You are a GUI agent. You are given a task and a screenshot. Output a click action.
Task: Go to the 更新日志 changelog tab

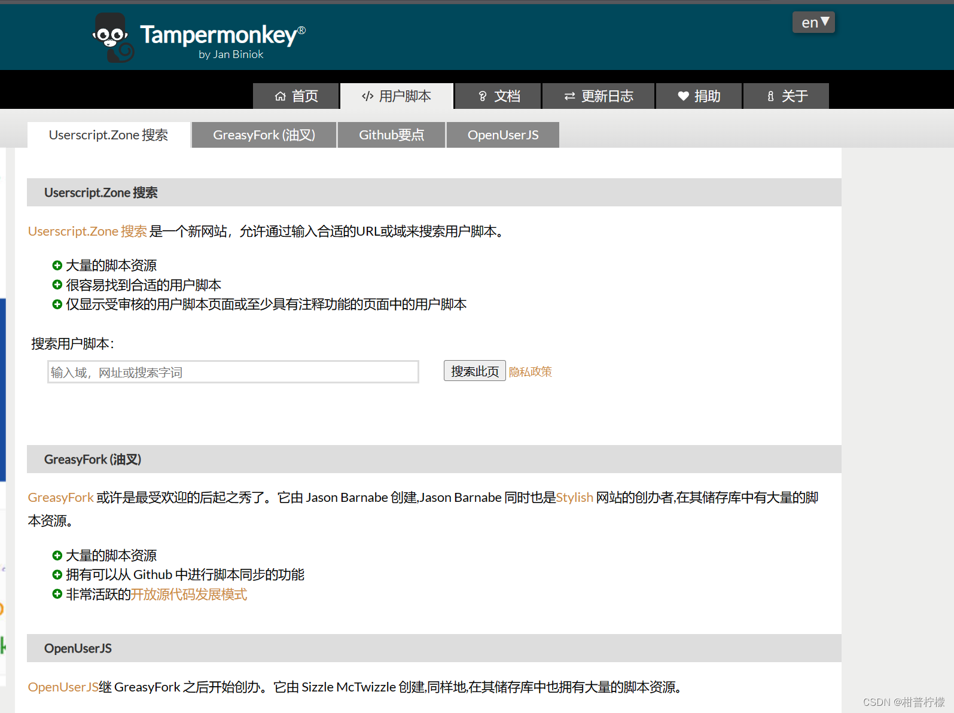coord(598,96)
